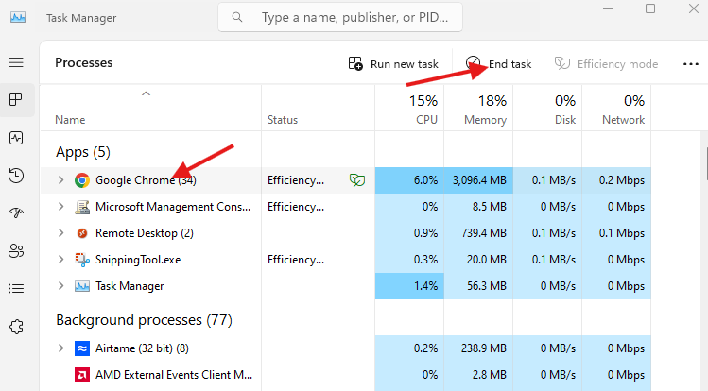Expand the Google Chrome process group
The height and width of the screenshot is (391, 708).
(x=60, y=180)
